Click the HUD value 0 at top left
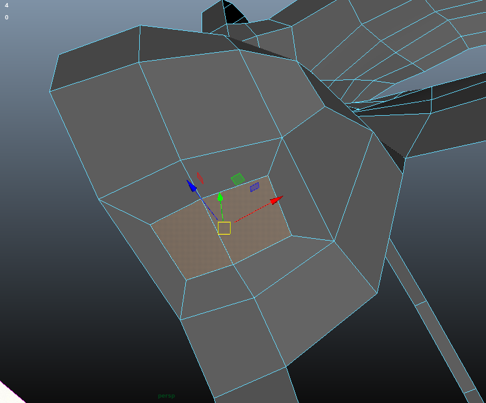The height and width of the screenshot is (403, 486). pos(7,18)
